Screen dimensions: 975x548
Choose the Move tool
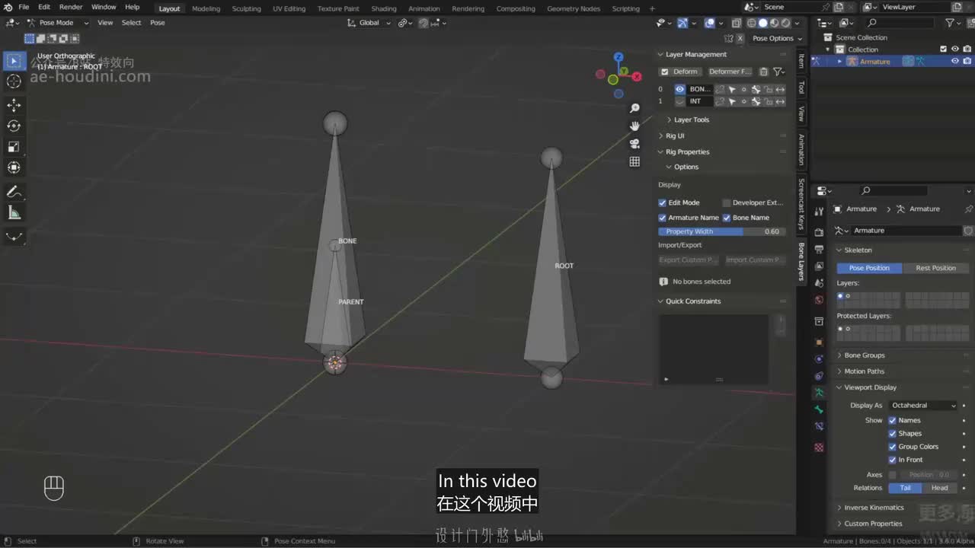[14, 105]
